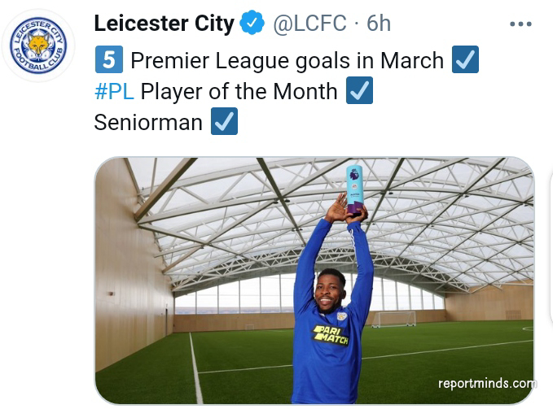Click the 6h tweet timestamp
553x409 pixels.
(x=379, y=24)
